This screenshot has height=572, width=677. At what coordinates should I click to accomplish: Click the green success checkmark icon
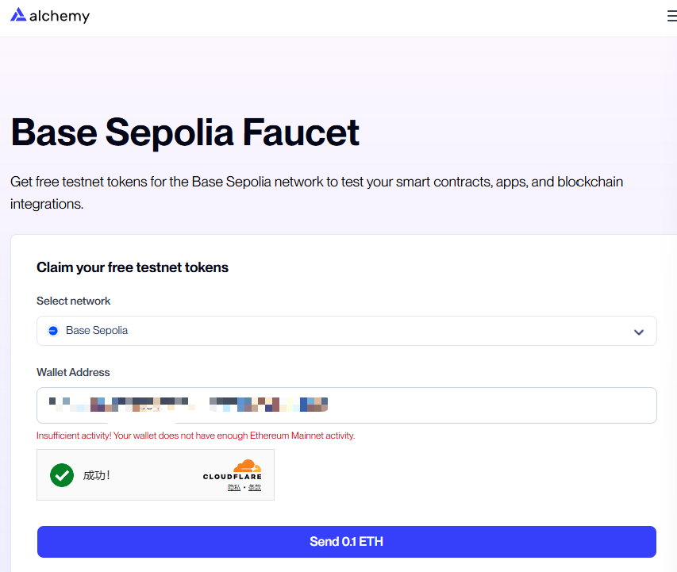coord(61,475)
